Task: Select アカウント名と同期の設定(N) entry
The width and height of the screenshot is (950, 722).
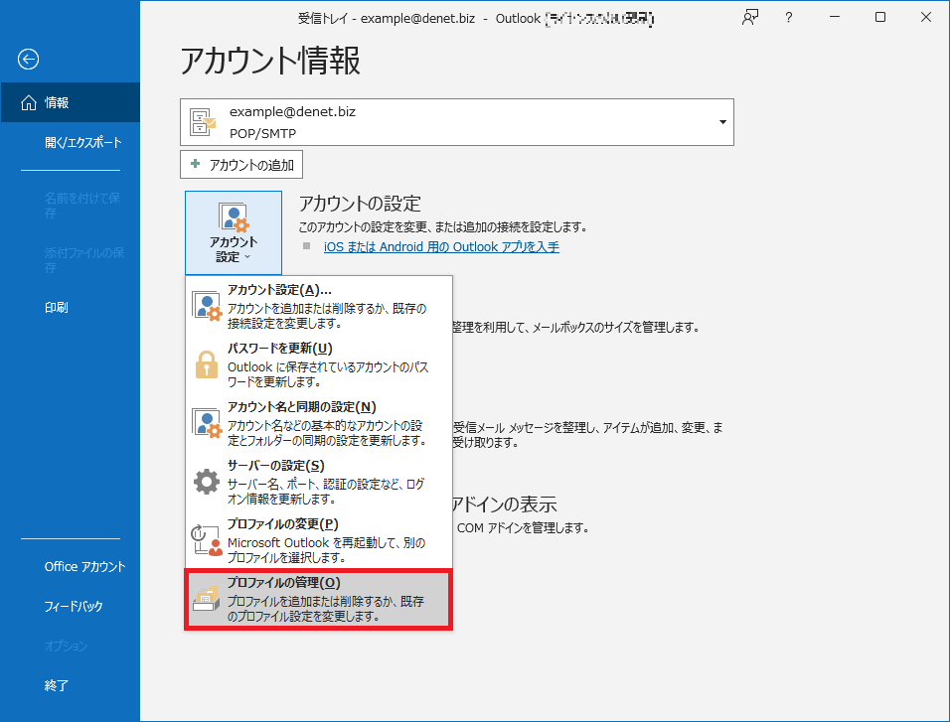Action: pos(319,423)
